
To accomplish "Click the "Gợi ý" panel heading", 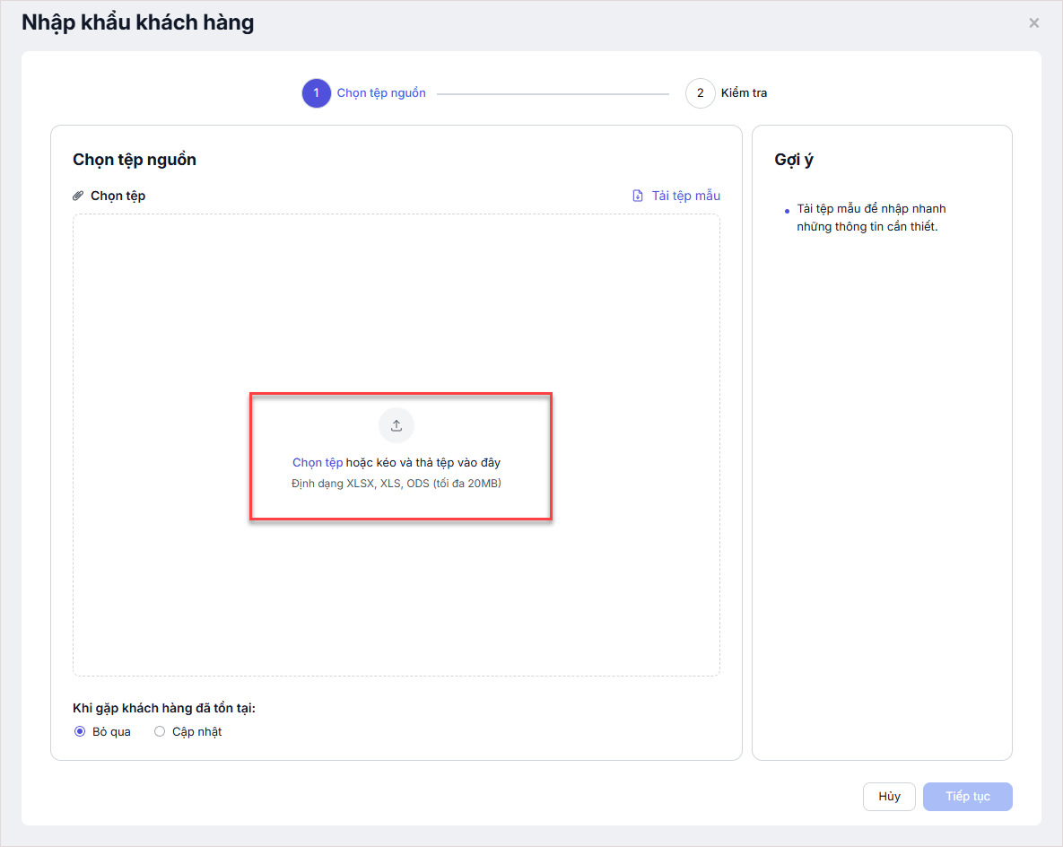I will [794, 160].
